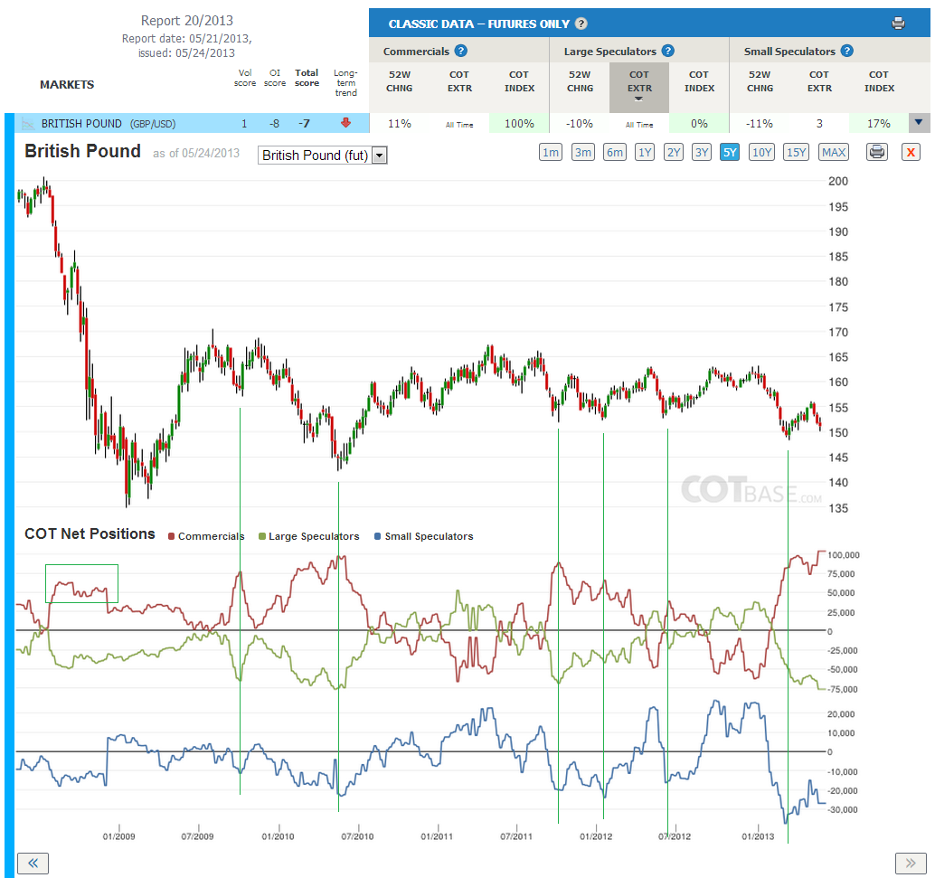Click the Large Speculators 52W change -10% value

pos(579,124)
